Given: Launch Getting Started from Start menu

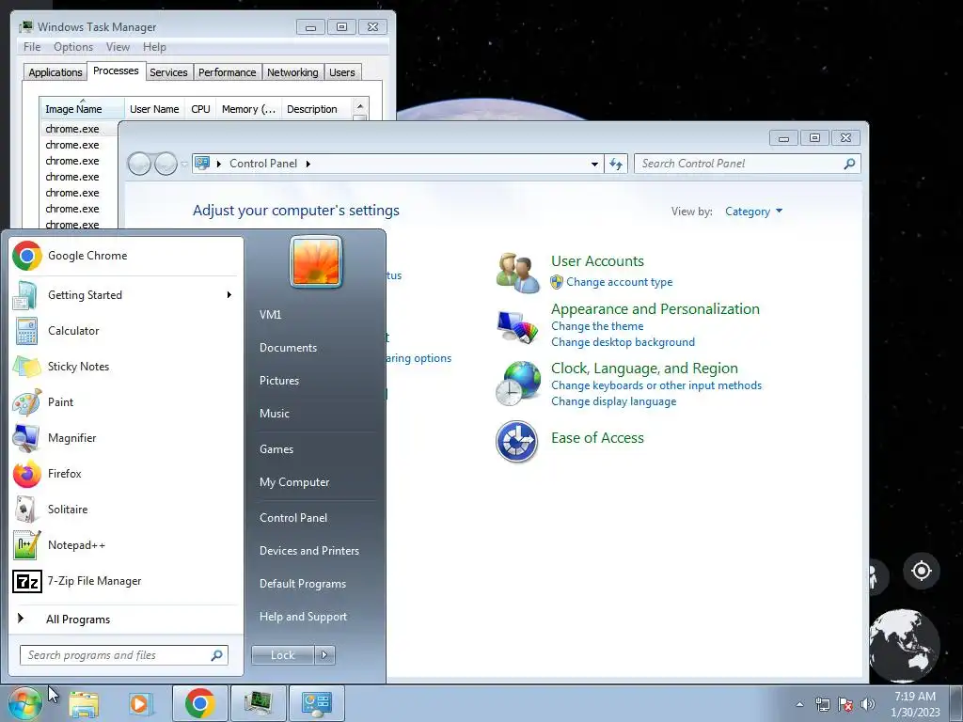Looking at the screenshot, I should click(126, 294).
